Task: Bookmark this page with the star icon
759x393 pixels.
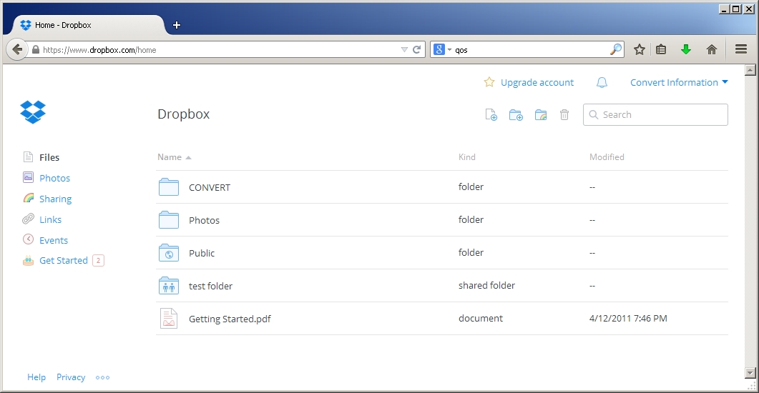Action: click(x=640, y=49)
